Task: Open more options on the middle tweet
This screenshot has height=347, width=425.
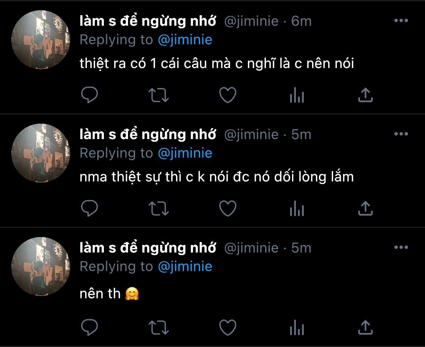Action: [401, 134]
